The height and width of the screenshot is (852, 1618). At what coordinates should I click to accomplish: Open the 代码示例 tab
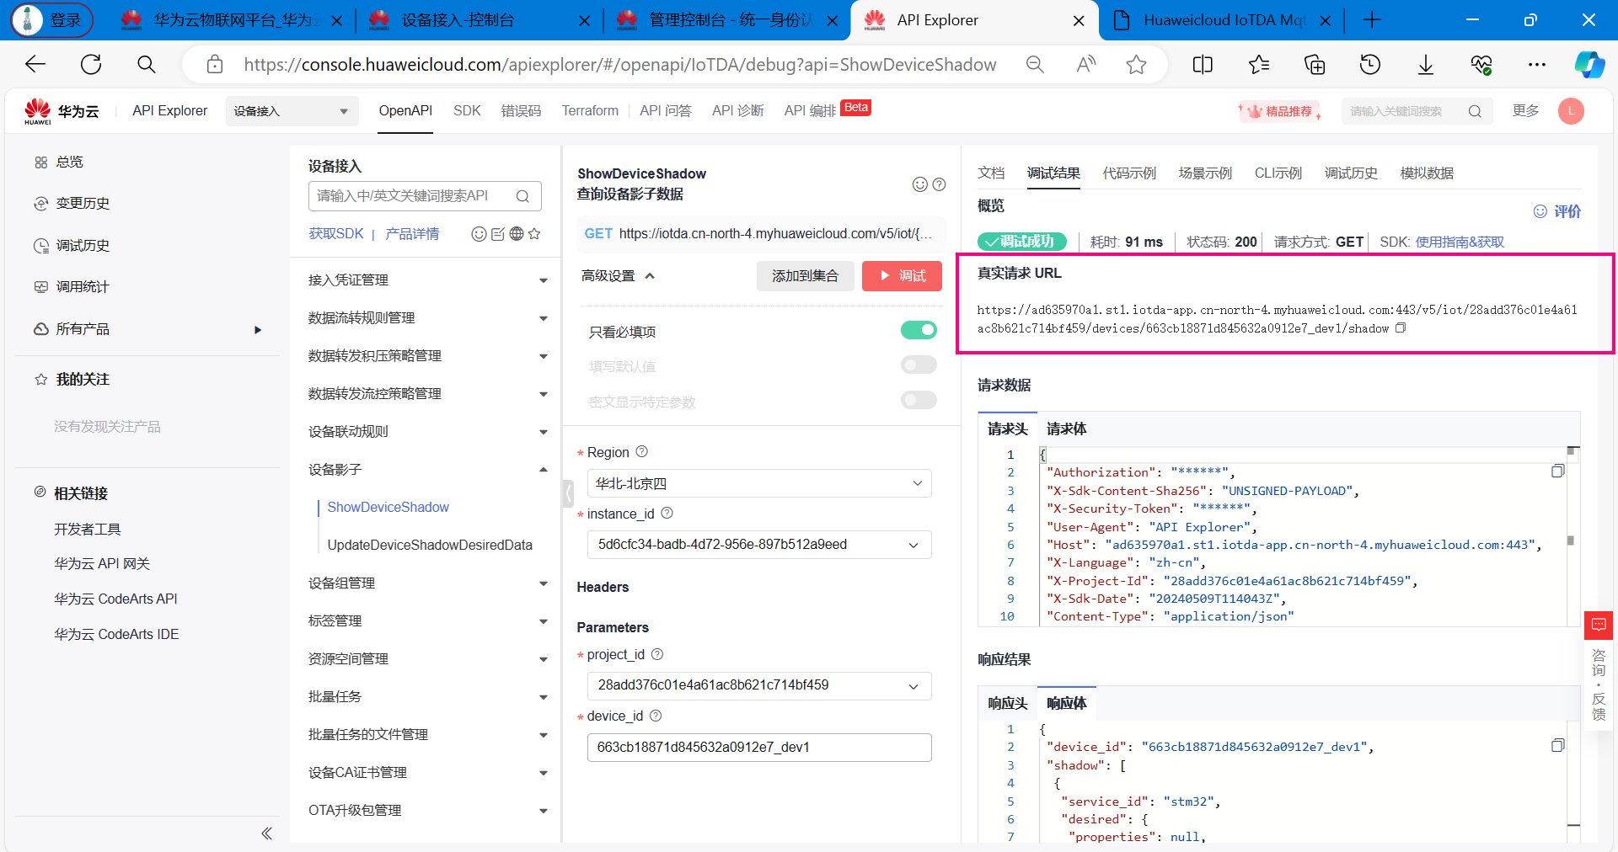pyautogui.click(x=1129, y=173)
